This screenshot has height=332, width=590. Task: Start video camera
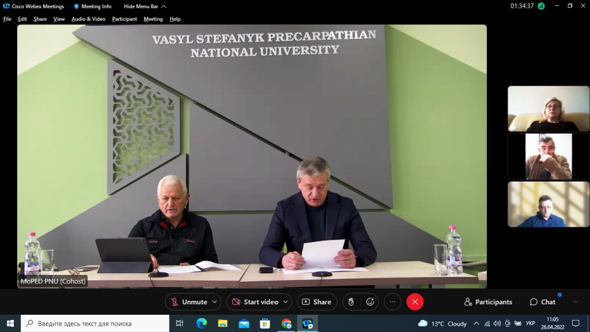[254, 302]
